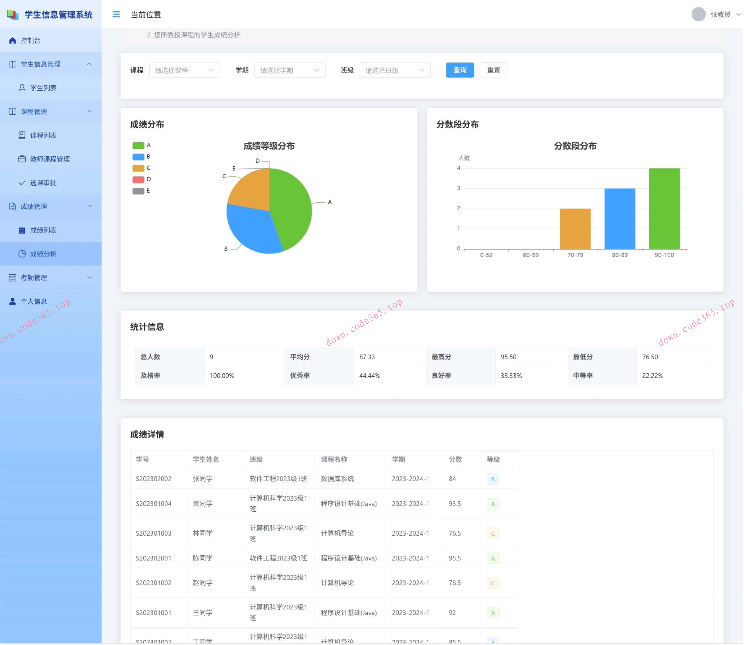Toggle legend item B in pie chart
This screenshot has width=744, height=645.
pos(138,157)
